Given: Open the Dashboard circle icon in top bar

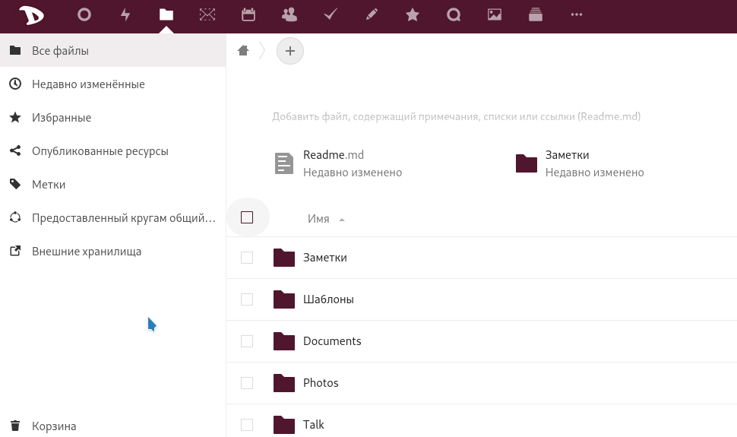Looking at the screenshot, I should click(x=84, y=14).
